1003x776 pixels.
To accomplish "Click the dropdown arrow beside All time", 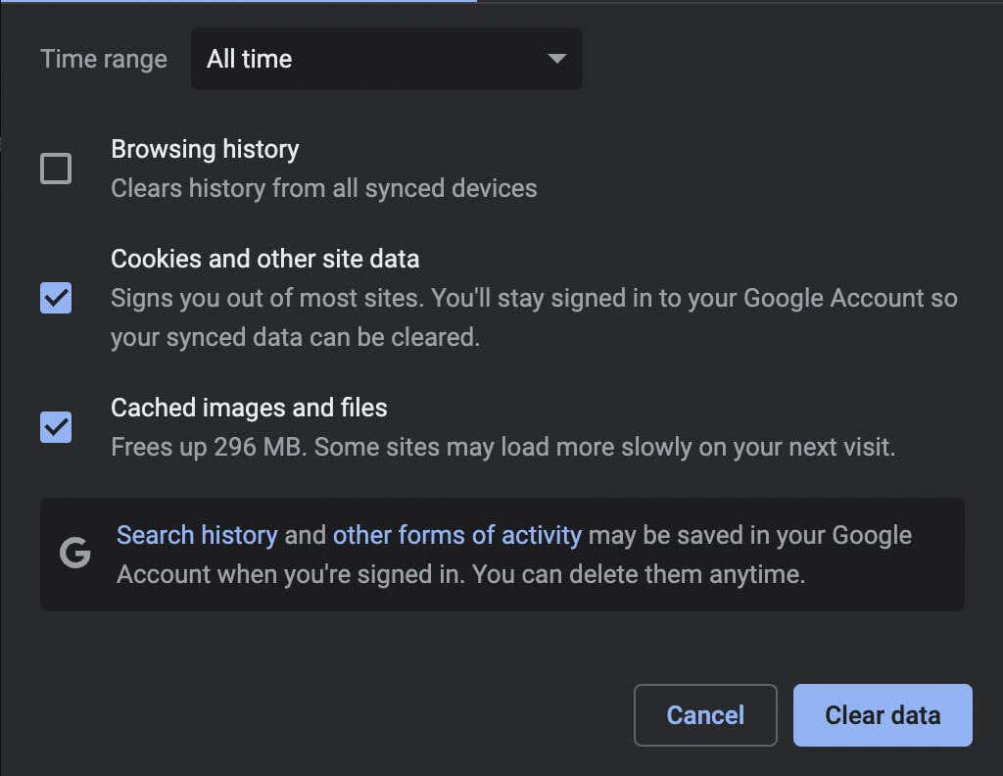I will coord(556,59).
